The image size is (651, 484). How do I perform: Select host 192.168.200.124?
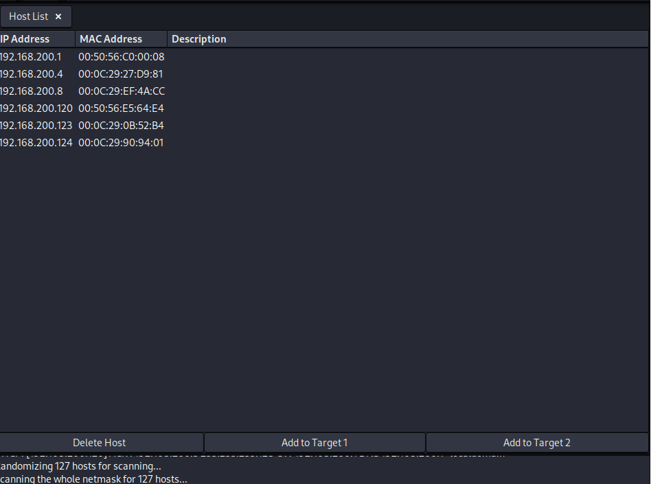[x=36, y=143]
